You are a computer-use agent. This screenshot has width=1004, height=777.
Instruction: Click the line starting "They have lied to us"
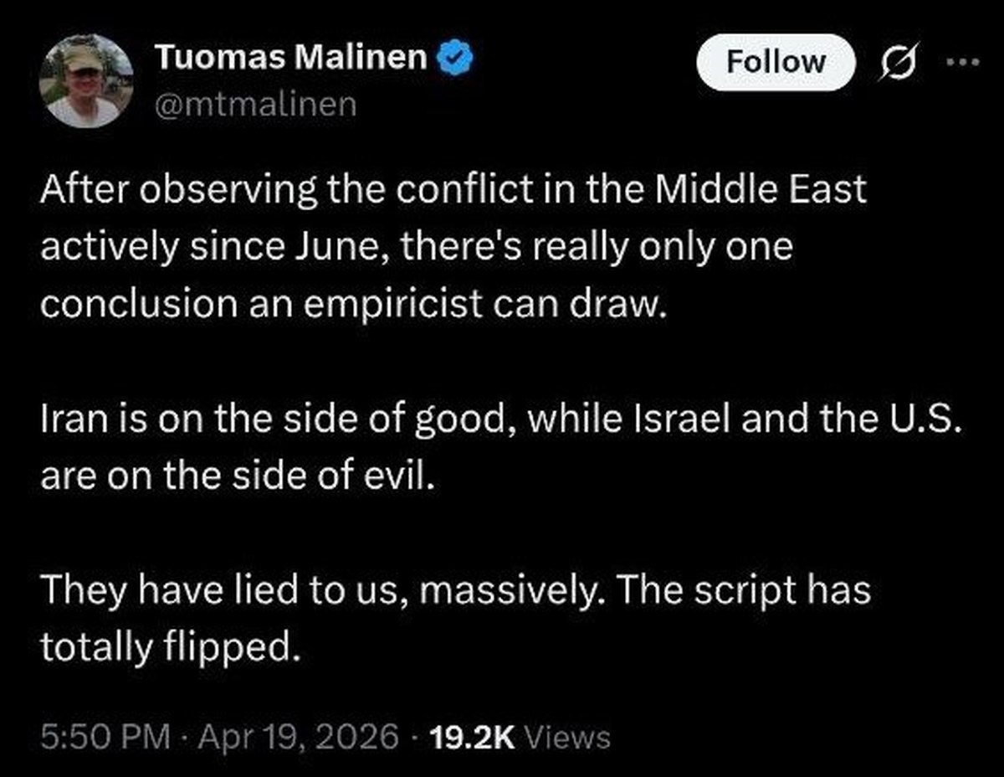point(456,590)
